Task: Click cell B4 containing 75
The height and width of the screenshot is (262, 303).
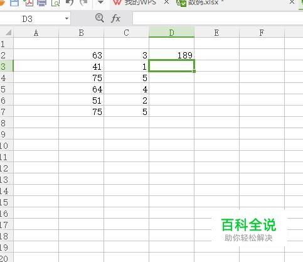Action: [x=81, y=78]
